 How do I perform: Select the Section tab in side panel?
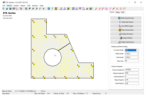112,12
